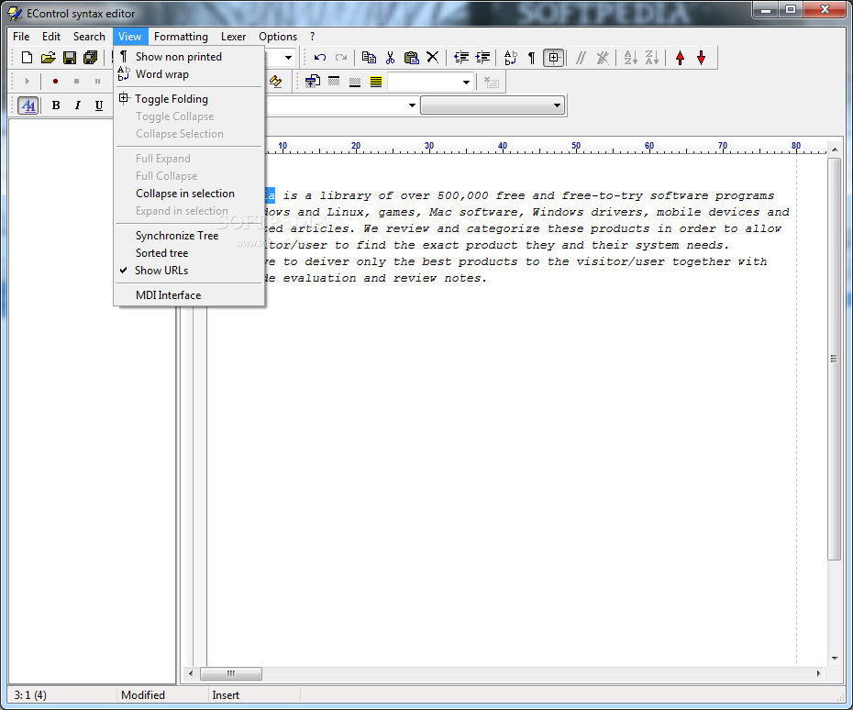Open the Formatting menu
Screen dimensions: 853x710
[x=181, y=37]
